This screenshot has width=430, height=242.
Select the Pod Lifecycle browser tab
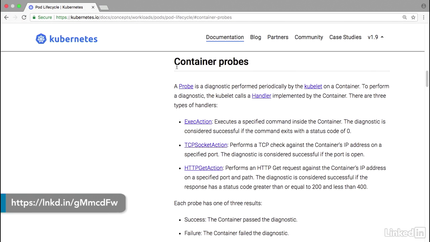coord(61,7)
